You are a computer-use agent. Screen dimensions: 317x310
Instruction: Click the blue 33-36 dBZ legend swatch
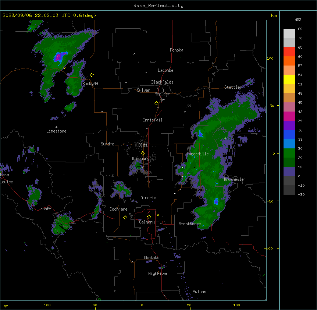289,134
